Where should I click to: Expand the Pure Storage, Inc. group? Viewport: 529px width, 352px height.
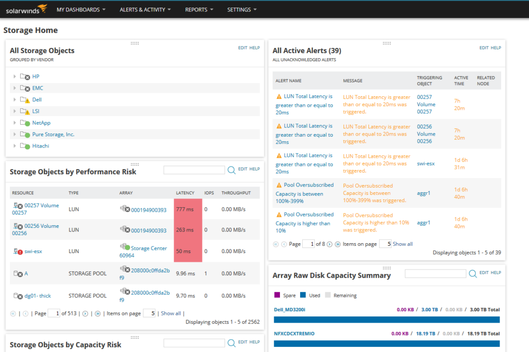pos(14,135)
